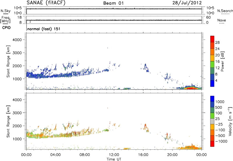
Task: Select the Beam 01 heading
Action: point(113,3)
